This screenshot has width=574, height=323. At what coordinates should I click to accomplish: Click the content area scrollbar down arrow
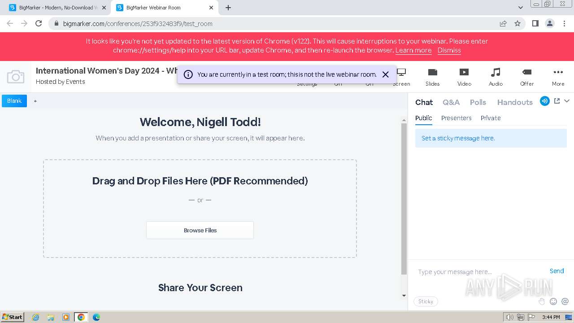(x=404, y=296)
